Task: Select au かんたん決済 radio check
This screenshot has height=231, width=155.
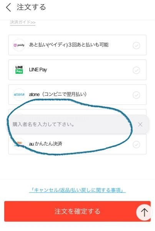Action: coord(136,145)
